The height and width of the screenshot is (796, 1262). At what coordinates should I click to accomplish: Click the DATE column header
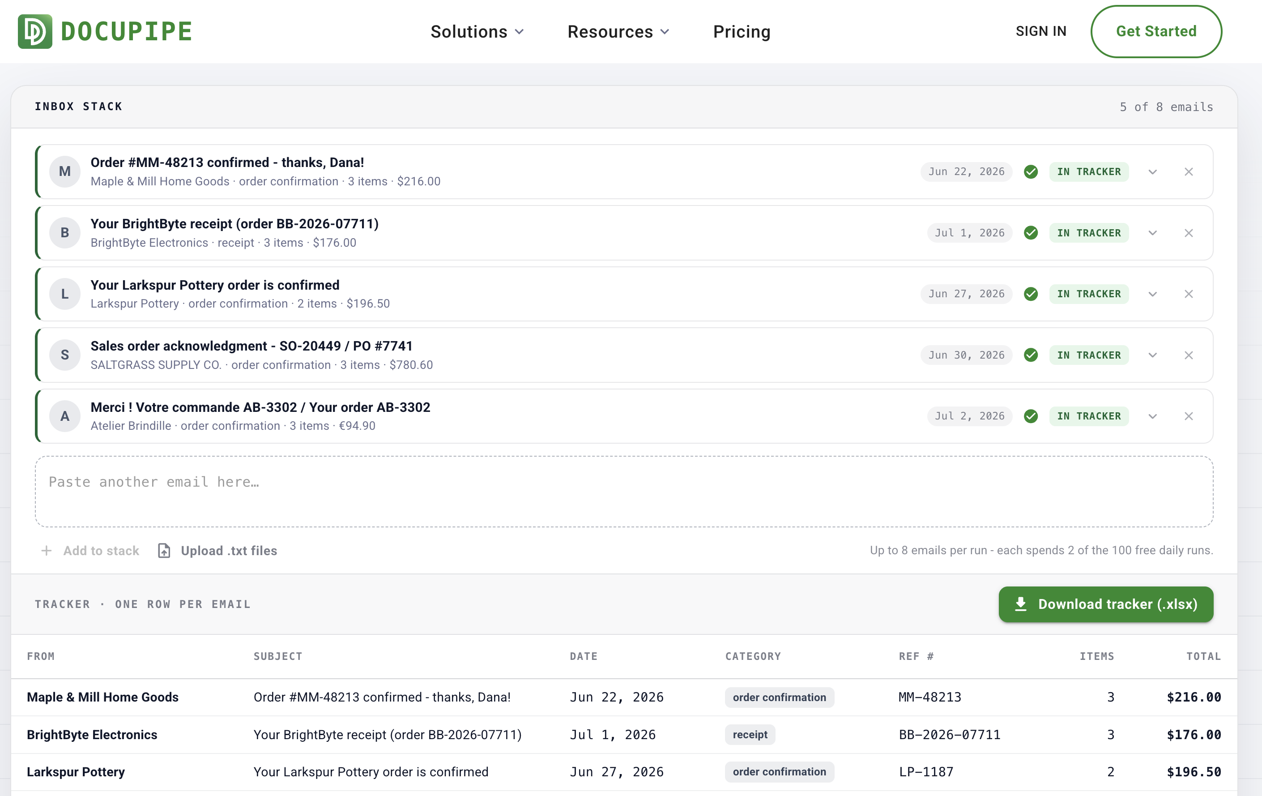coord(583,656)
